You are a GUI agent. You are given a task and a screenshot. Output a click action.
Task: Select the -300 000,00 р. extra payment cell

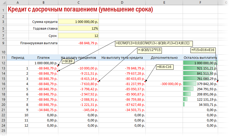(x=167, y=84)
